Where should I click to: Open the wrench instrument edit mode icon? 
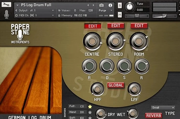6,5
